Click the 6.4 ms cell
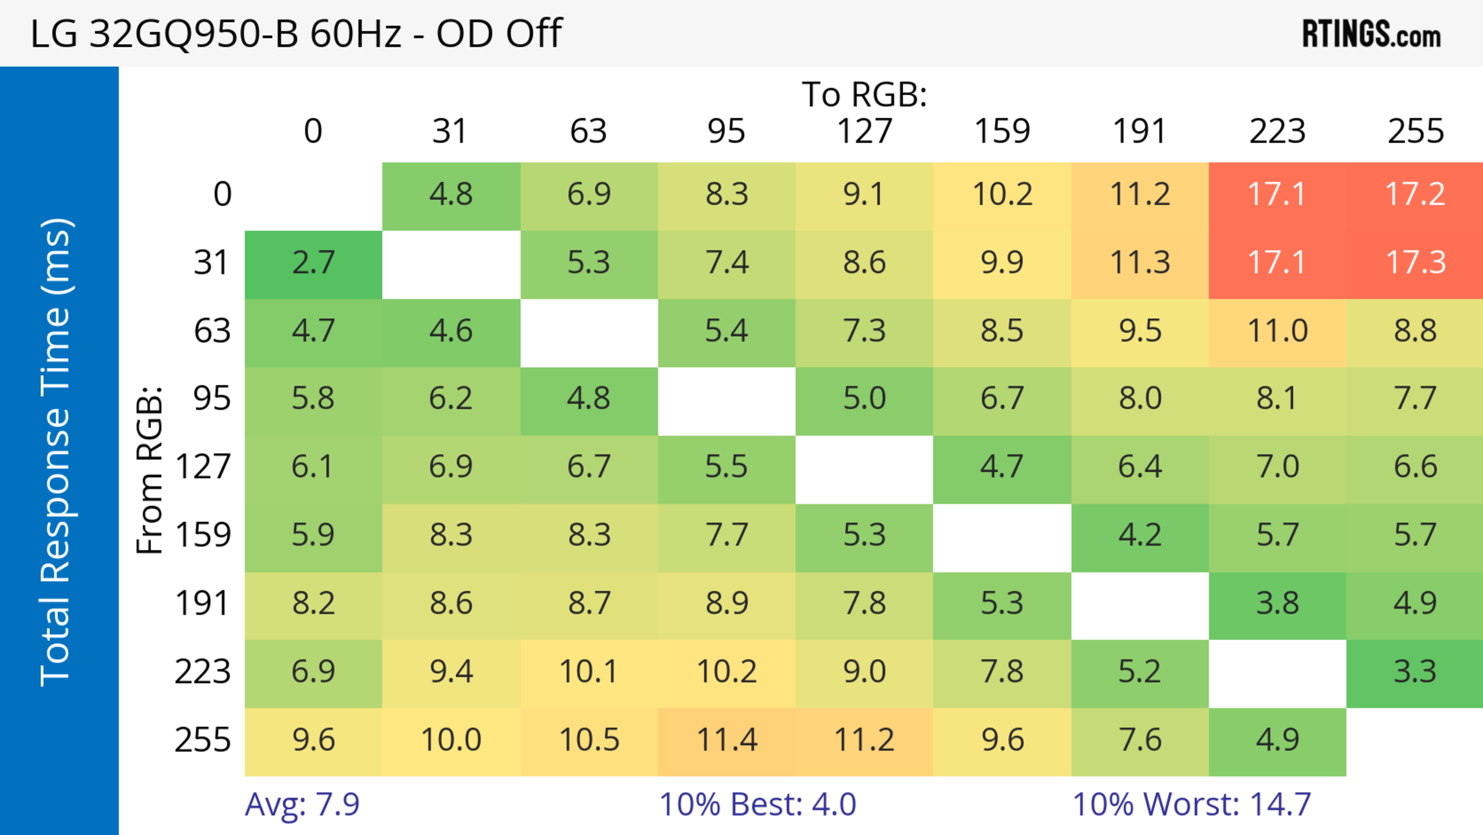The height and width of the screenshot is (835, 1483). click(1139, 467)
